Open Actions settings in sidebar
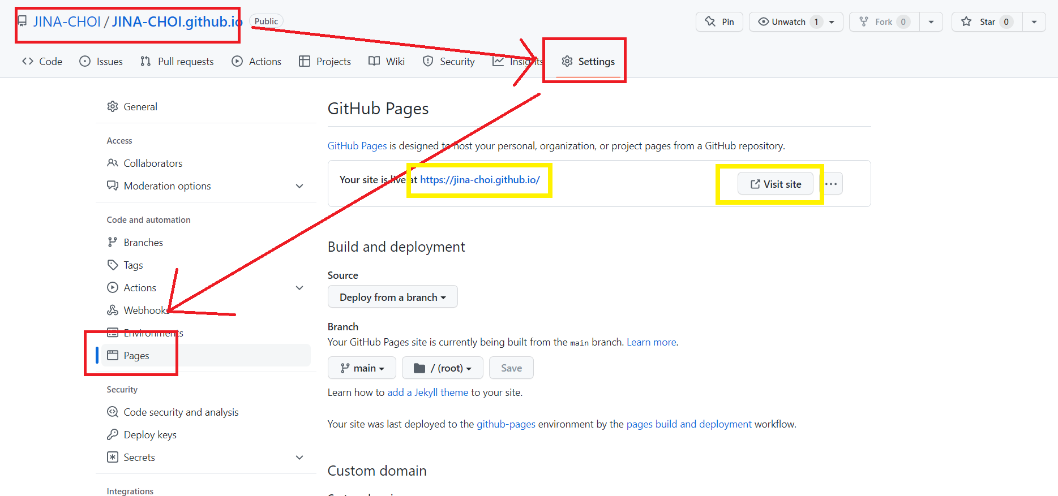Image resolution: width=1058 pixels, height=496 pixels. [206, 287]
